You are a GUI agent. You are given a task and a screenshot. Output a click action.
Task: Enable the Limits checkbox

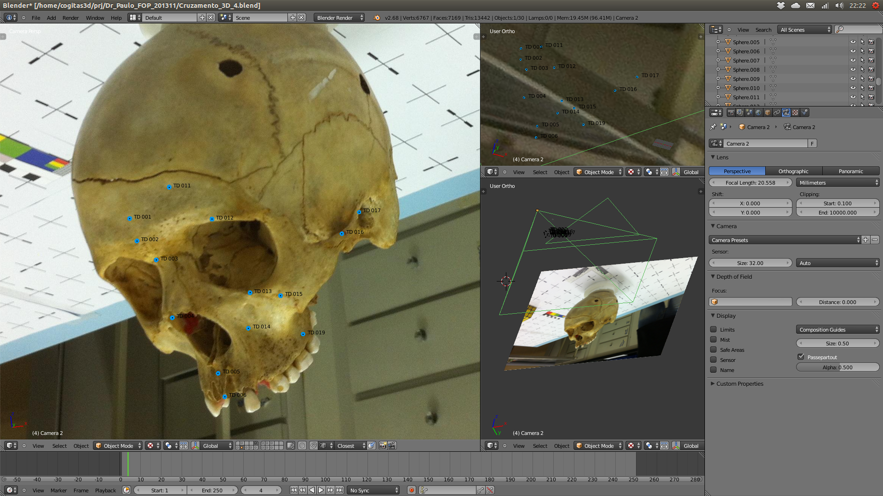click(x=713, y=329)
